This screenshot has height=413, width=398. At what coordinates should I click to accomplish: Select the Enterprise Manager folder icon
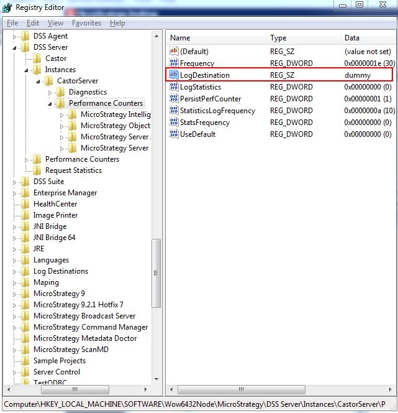tap(25, 193)
